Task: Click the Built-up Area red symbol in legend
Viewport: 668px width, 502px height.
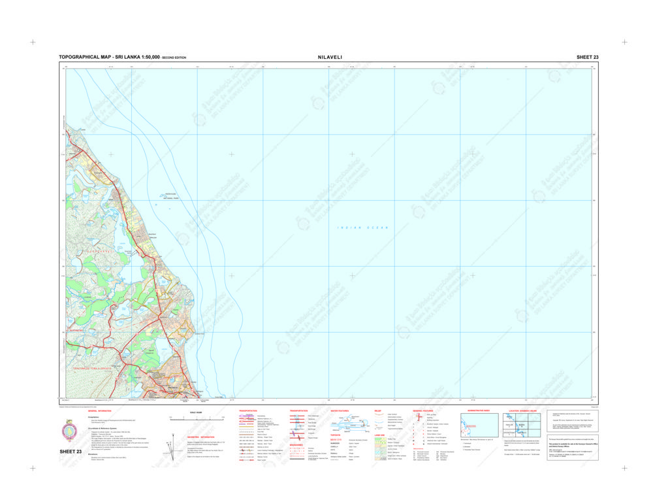Action: point(419,417)
